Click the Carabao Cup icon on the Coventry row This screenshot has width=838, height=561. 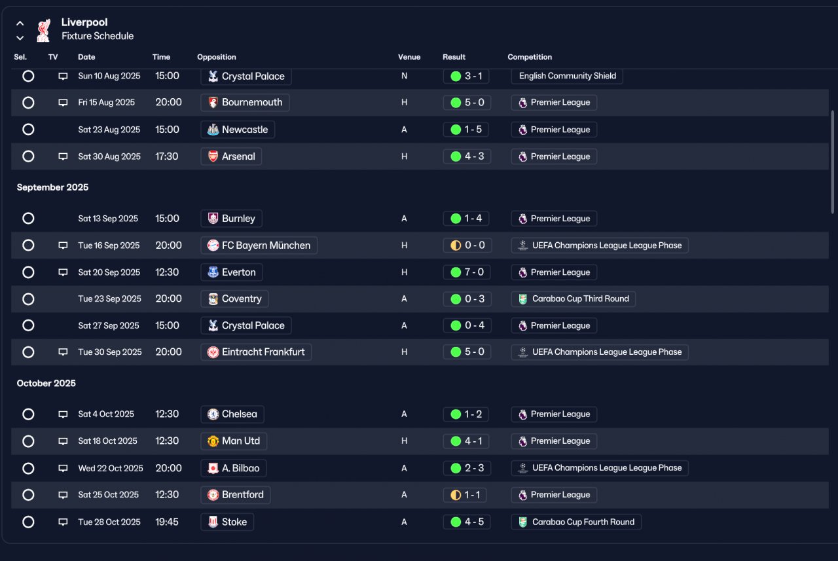coord(522,299)
